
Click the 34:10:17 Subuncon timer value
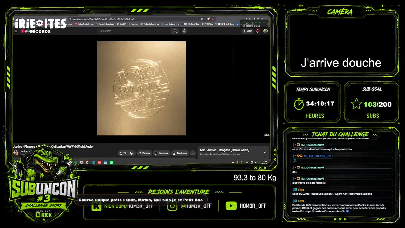pos(320,104)
